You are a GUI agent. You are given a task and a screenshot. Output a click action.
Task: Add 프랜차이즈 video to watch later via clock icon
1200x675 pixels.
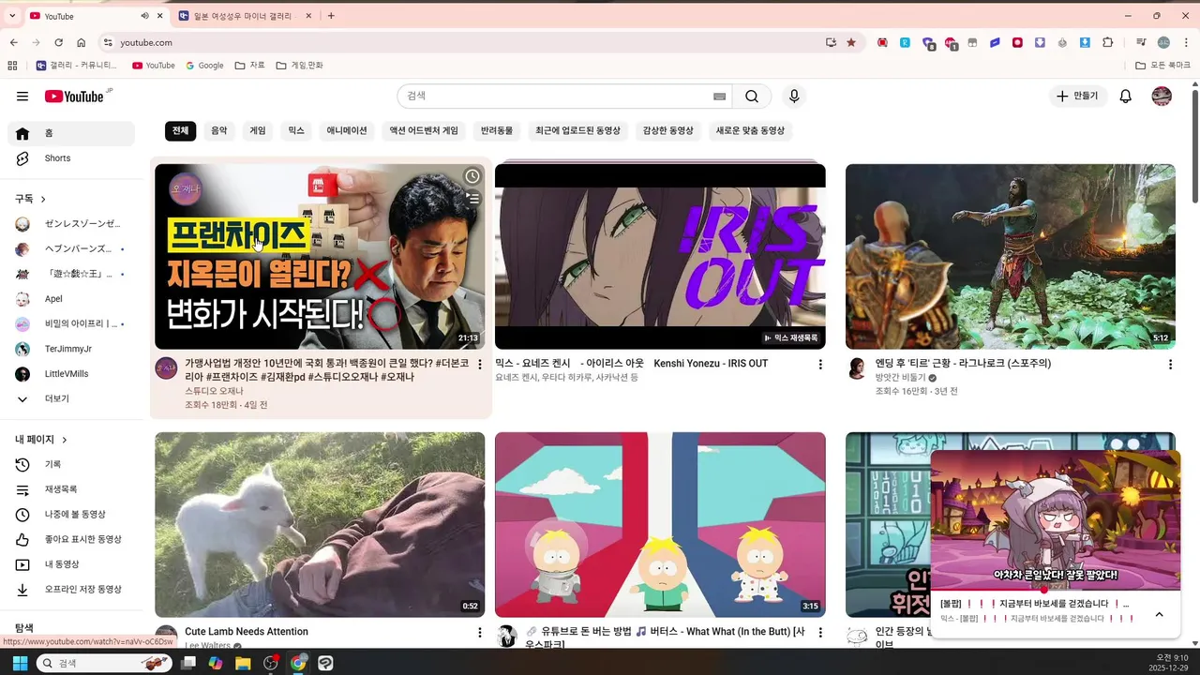pyautogui.click(x=472, y=176)
